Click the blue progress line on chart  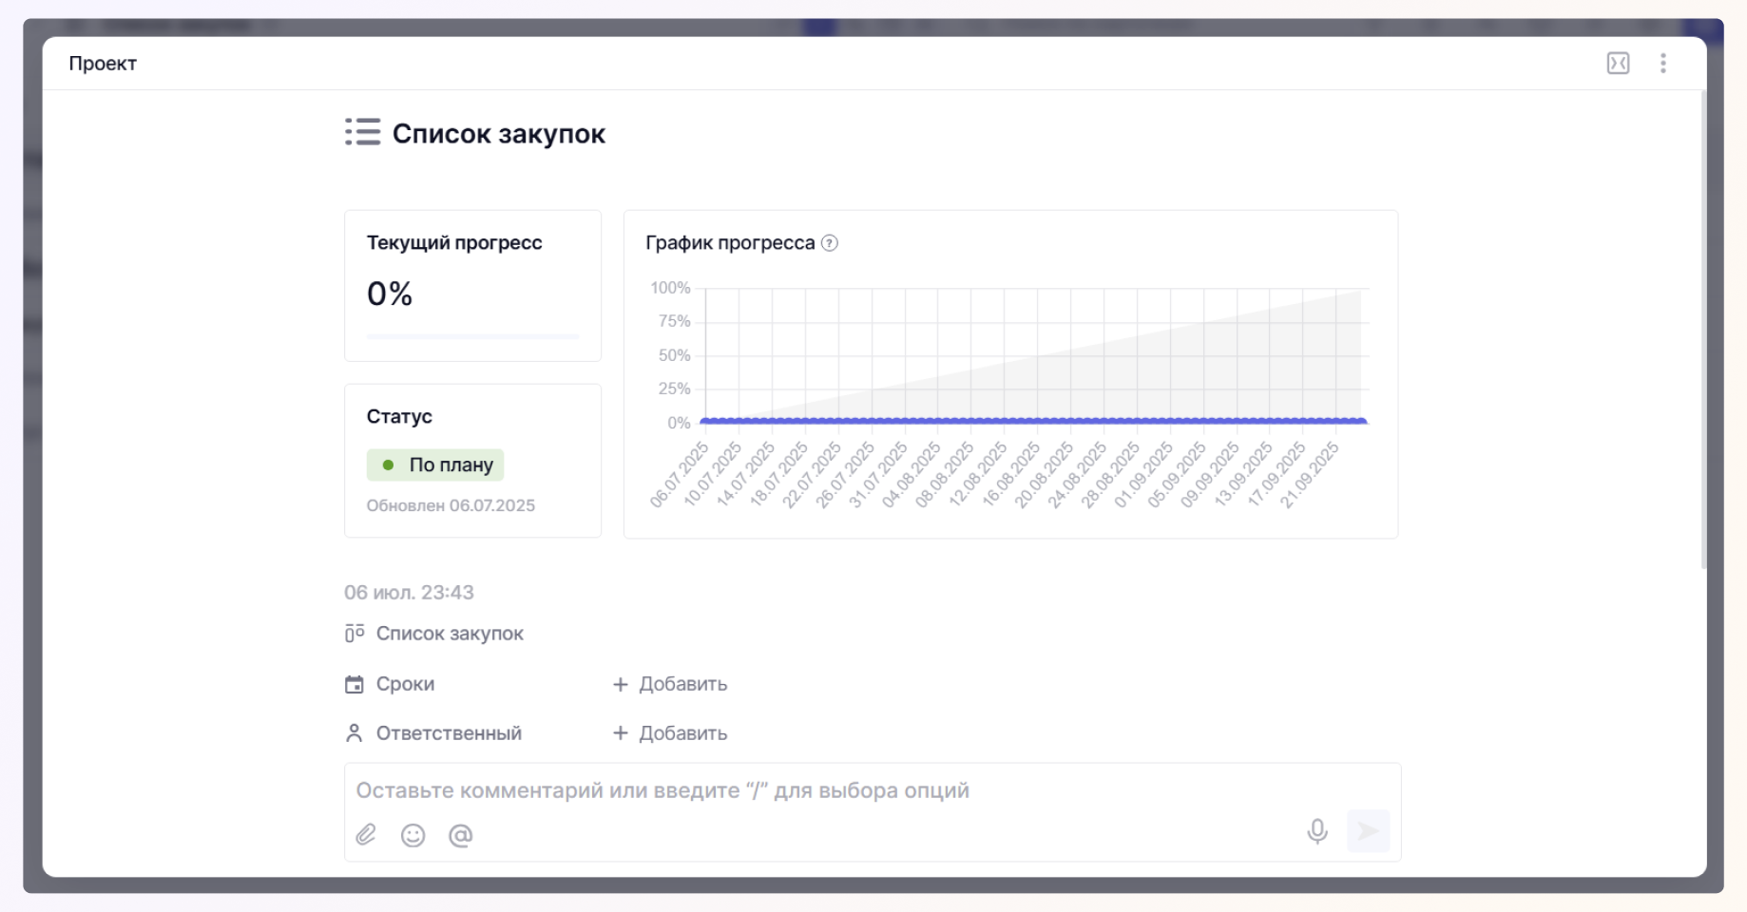click(1032, 420)
